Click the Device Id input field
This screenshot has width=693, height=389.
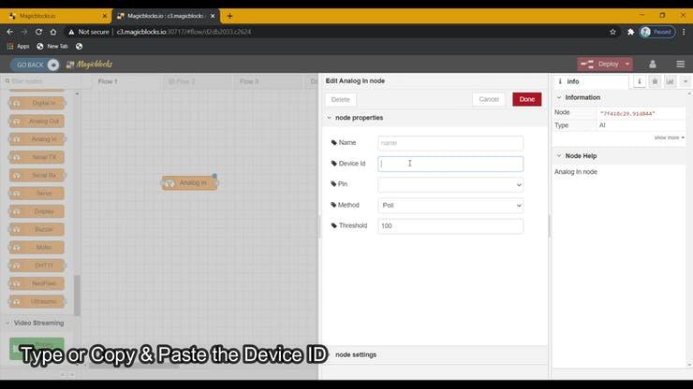[450, 164]
